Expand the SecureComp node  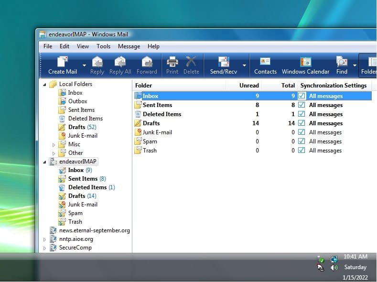point(45,248)
